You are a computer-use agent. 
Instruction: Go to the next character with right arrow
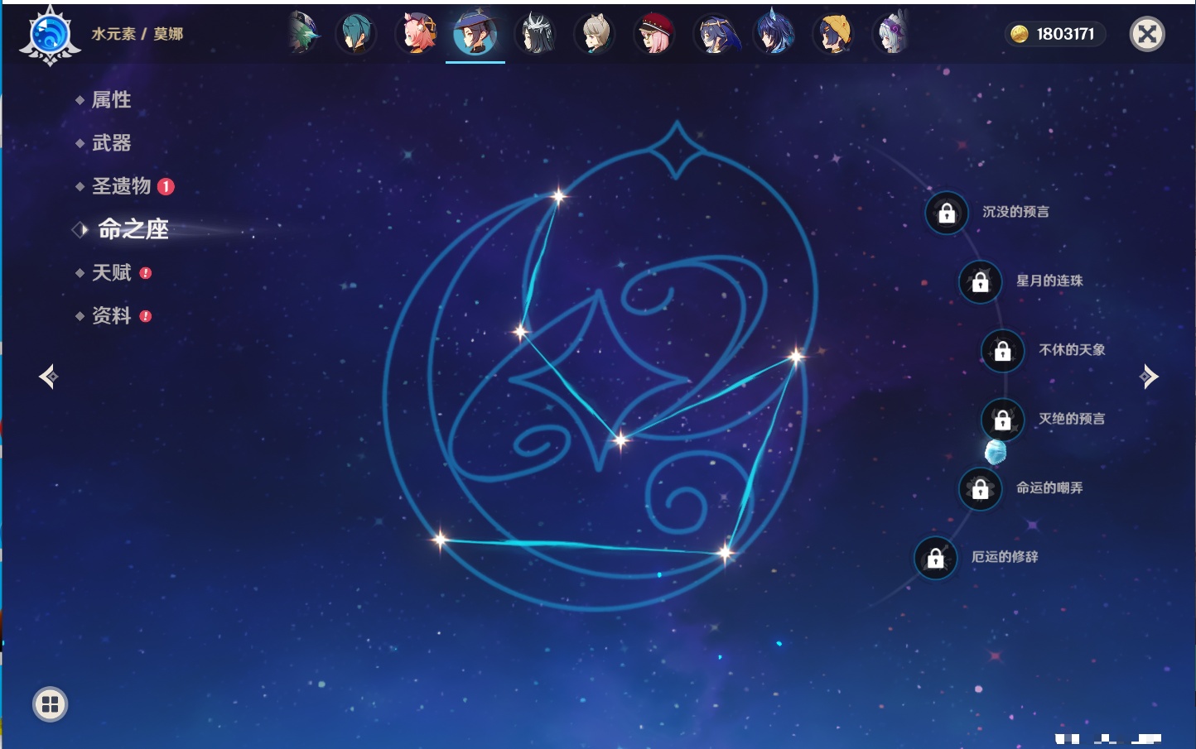1149,377
